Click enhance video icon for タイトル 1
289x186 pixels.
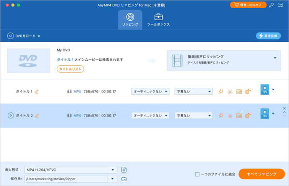click(248, 92)
